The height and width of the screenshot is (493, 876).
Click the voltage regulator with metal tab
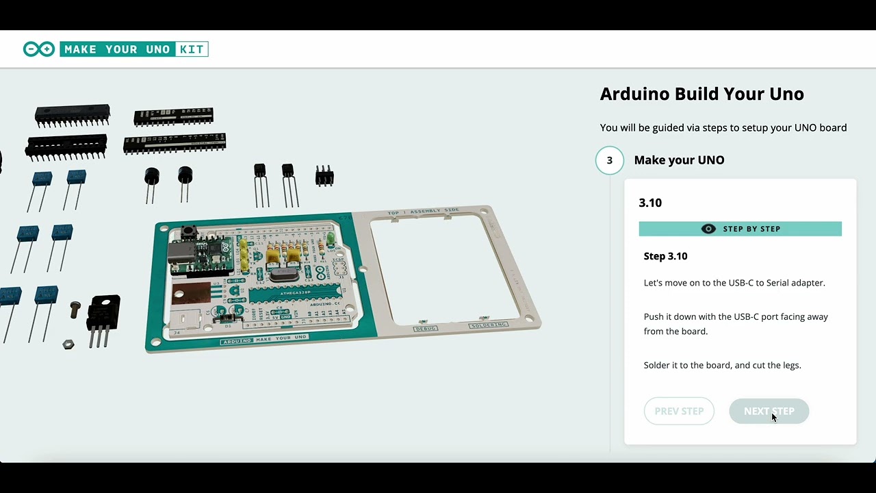coord(103,320)
